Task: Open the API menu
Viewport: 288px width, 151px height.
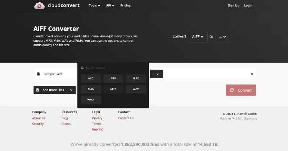Action: (110, 5)
